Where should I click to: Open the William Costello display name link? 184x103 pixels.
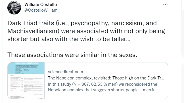pos(41,5)
